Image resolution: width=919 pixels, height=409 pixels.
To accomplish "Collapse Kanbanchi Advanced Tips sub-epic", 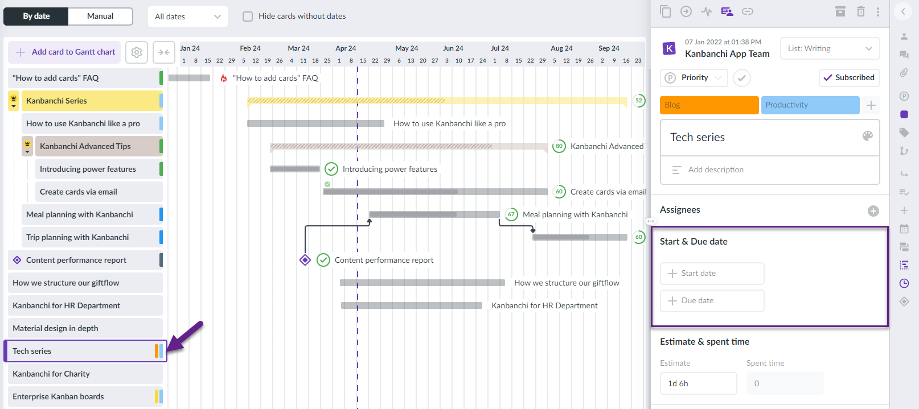I will 27,146.
